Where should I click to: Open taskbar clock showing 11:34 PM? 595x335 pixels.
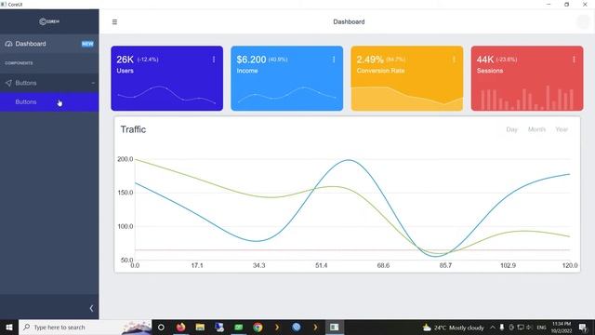point(562,328)
